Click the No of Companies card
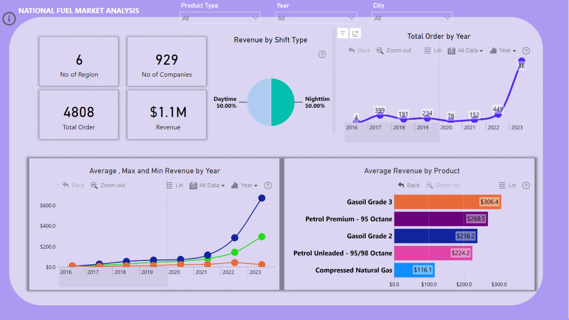Screen dimensions: 569x320 (167, 62)
